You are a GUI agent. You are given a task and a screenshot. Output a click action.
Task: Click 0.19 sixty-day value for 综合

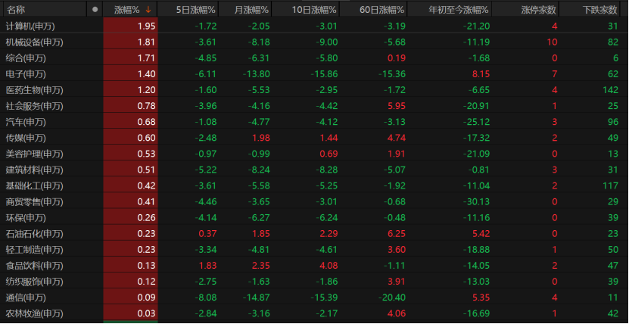397,58
